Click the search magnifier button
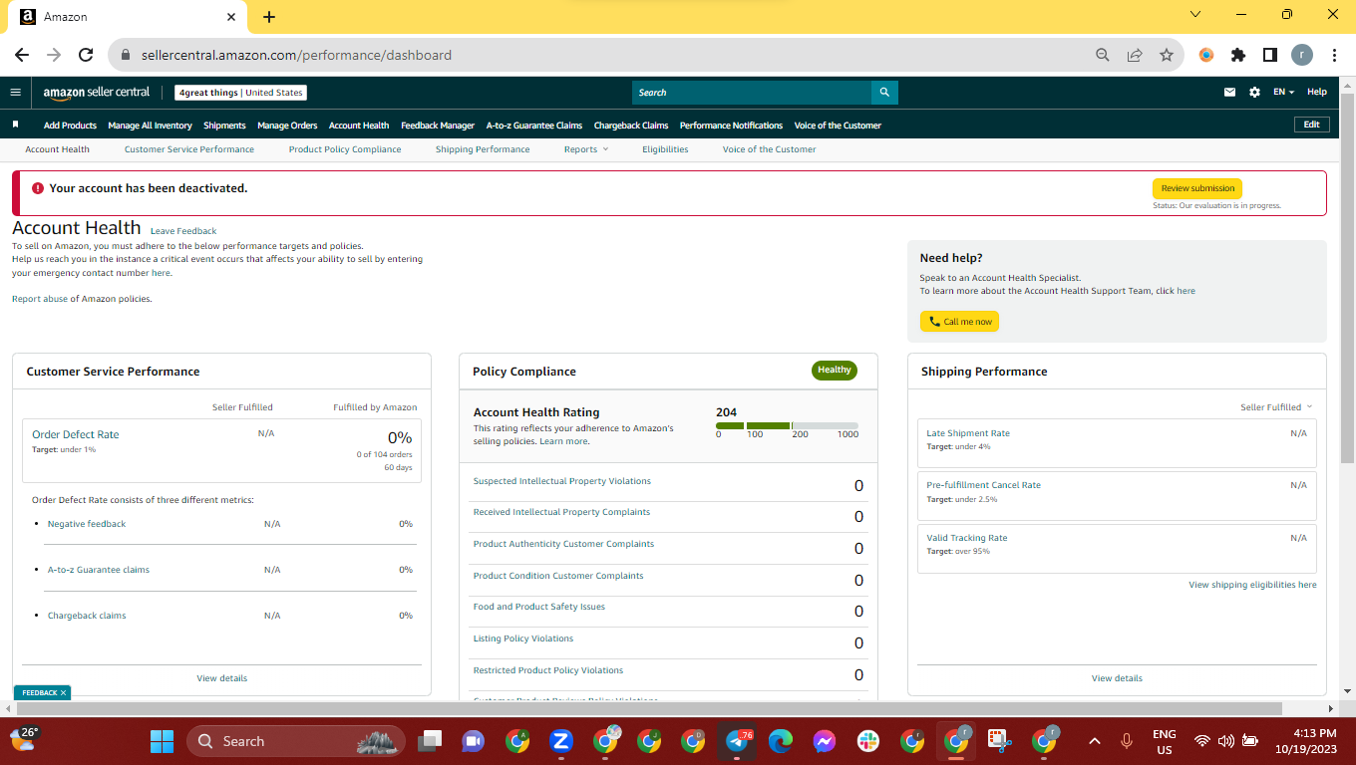 pyautogui.click(x=884, y=93)
